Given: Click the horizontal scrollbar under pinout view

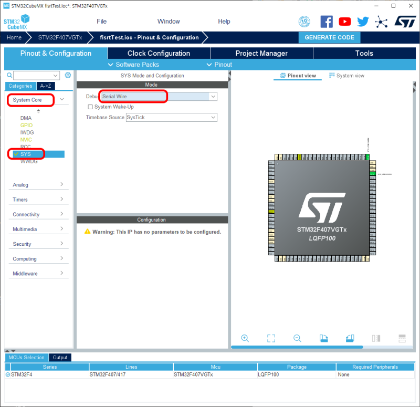Looking at the screenshot, I should tap(297, 347).
